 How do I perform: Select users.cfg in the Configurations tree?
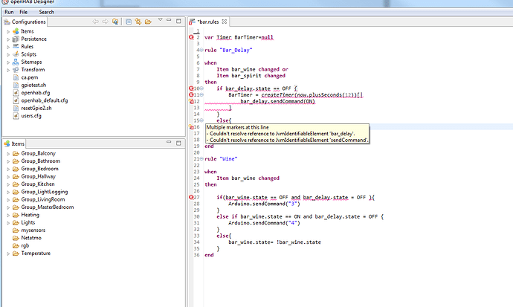tap(30, 116)
